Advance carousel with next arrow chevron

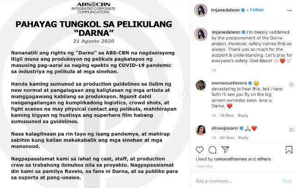[x=183, y=94]
